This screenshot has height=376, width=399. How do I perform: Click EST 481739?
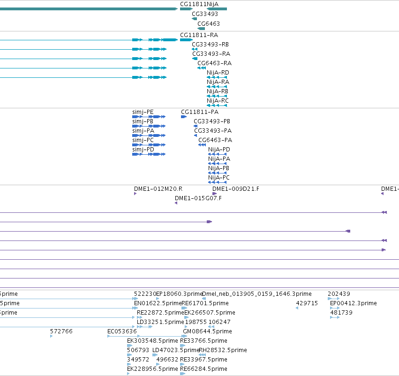coord(335,317)
